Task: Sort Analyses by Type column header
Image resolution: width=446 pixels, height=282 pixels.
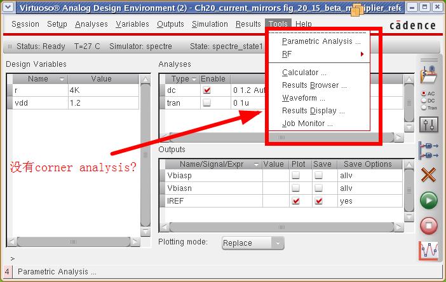Action: coord(182,79)
